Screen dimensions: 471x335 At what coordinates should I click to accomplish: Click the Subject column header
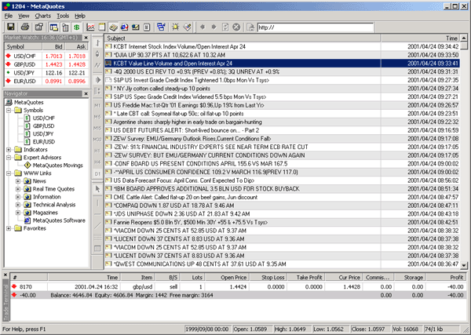pyautogui.click(x=243, y=38)
